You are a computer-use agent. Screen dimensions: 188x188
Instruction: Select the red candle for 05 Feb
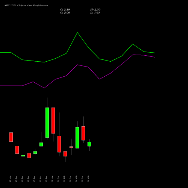(x=83, y=133)
